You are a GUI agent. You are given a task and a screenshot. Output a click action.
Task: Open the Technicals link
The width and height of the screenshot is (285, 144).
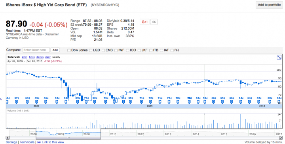pyautogui.click(x=27, y=142)
